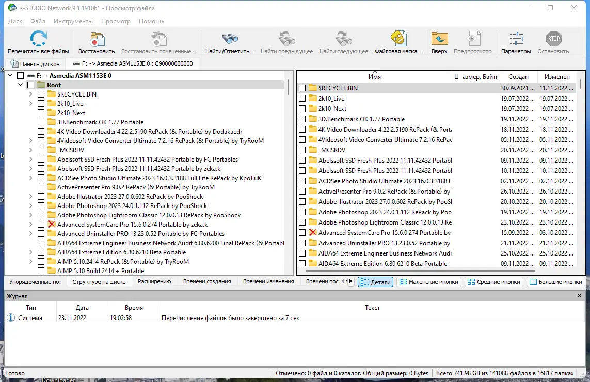Click the Root folder icon in the tree
590x382 pixels.
click(x=41, y=85)
